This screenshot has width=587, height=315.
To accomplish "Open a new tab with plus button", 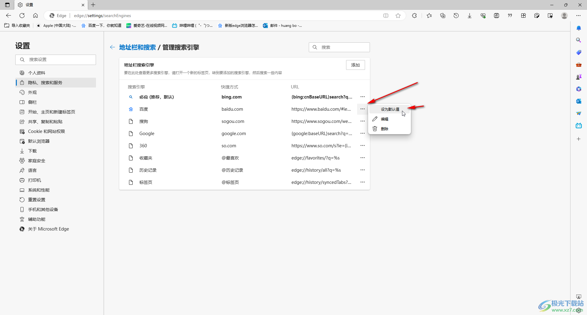I will (x=93, y=5).
